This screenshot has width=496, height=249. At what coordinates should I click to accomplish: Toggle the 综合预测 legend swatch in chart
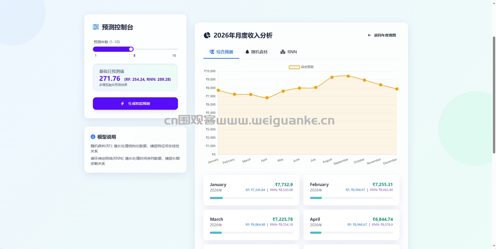pyautogui.click(x=294, y=67)
